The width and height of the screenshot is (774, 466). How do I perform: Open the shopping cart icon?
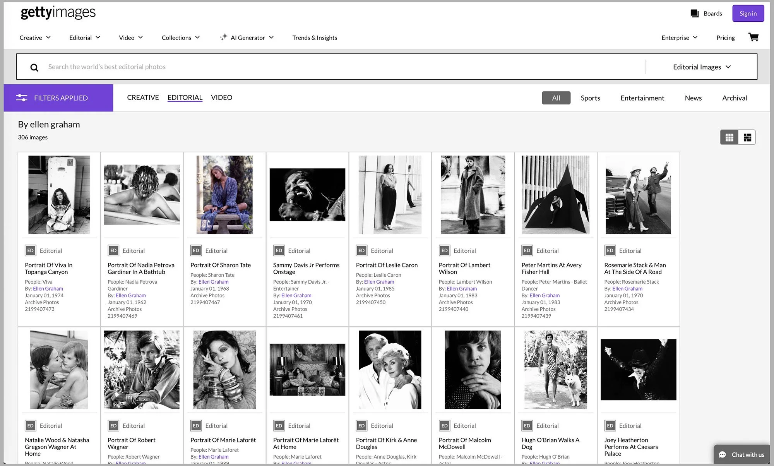click(753, 37)
